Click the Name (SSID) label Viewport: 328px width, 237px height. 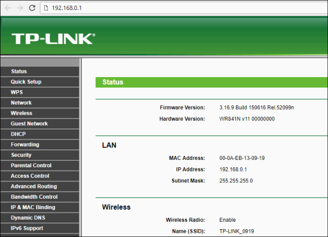pyautogui.click(x=188, y=231)
